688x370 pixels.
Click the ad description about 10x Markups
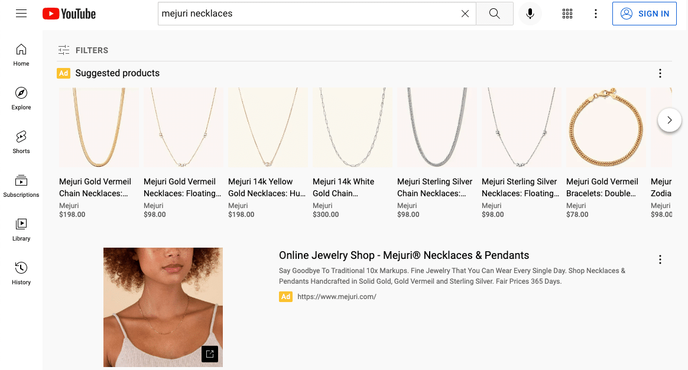coord(452,276)
